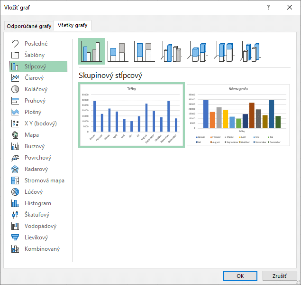This screenshot has height=285, width=301.
Task: Select the Histogram chart category
Action: coord(38,203)
